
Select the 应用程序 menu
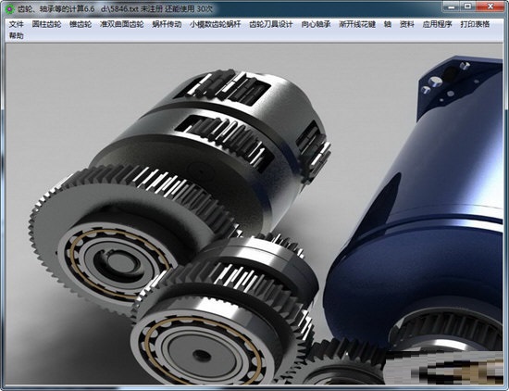point(437,24)
